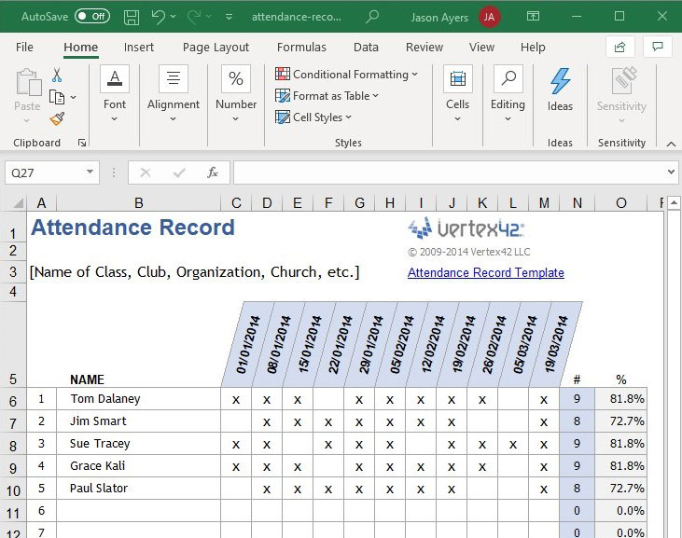Open the Formulas ribbon tab

tap(301, 48)
